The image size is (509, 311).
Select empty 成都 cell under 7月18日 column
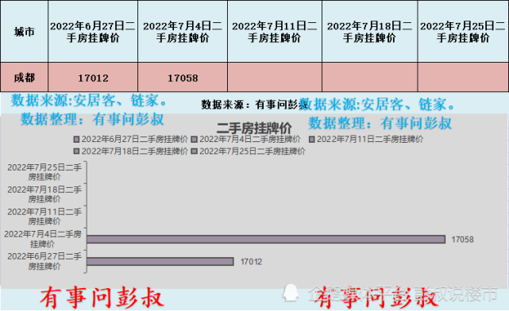pos(370,77)
